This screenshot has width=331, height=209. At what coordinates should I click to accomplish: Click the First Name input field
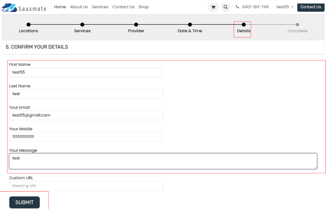click(x=86, y=72)
